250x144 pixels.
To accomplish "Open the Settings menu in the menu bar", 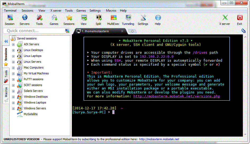I will [x=95, y=11].
